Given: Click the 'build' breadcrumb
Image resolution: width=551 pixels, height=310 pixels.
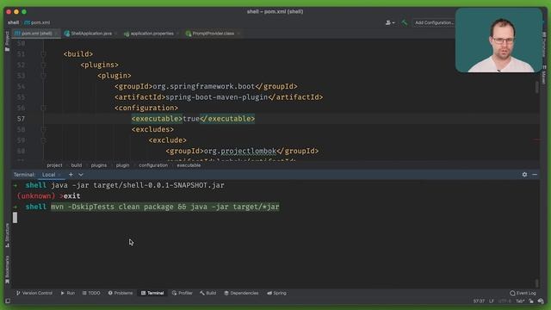Looking at the screenshot, I should tap(77, 165).
